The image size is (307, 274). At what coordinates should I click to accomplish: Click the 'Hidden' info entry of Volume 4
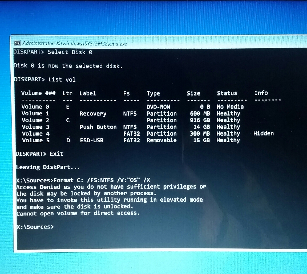click(264, 133)
